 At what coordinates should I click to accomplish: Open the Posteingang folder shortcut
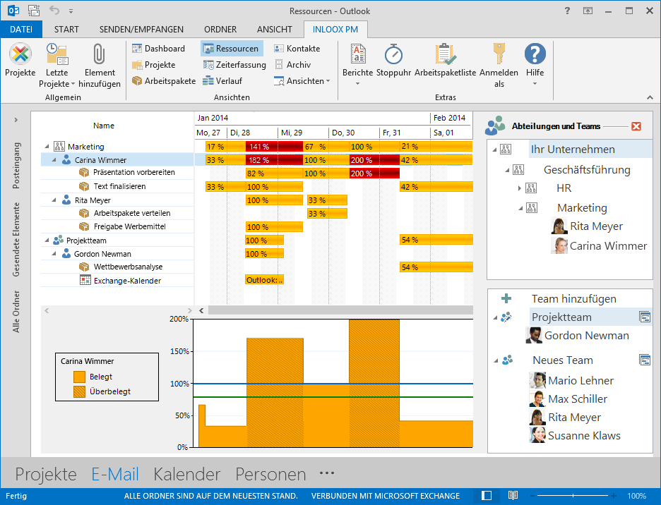(16, 166)
